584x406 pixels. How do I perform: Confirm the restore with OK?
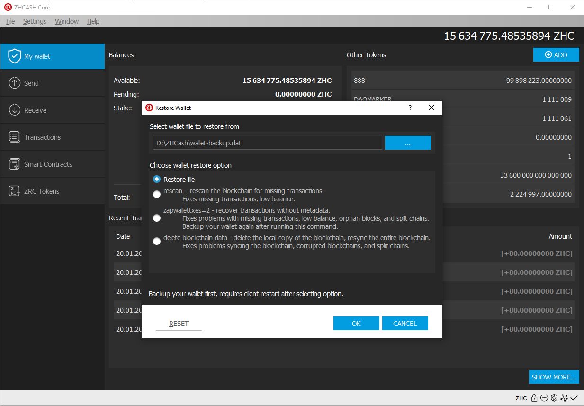(356, 324)
